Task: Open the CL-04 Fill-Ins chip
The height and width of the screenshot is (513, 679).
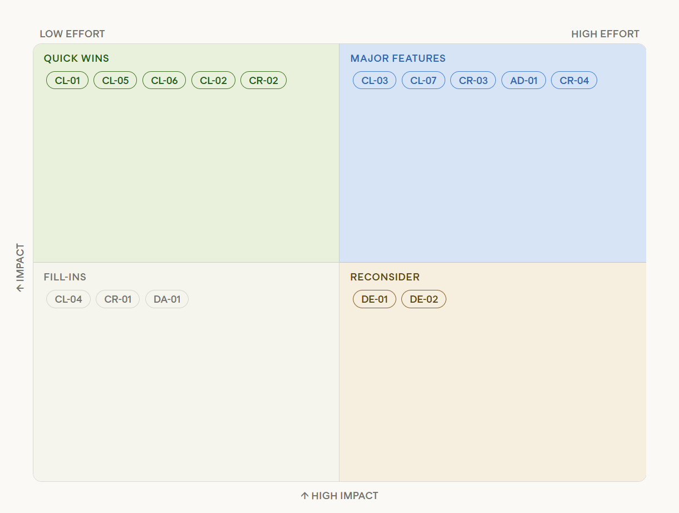Action: 68,299
